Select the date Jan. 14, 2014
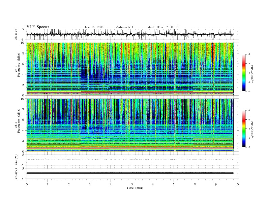 tap(94, 27)
